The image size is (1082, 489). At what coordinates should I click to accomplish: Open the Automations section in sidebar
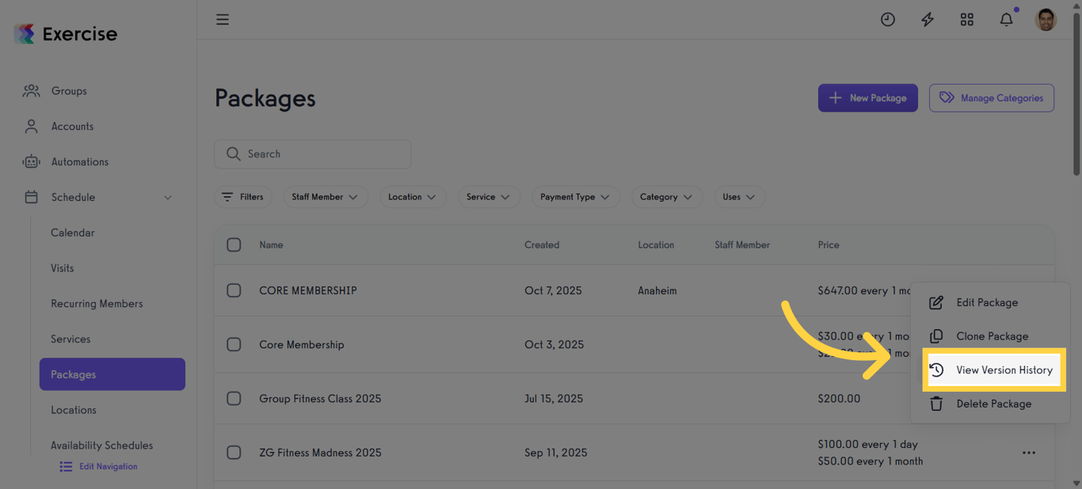tap(80, 161)
